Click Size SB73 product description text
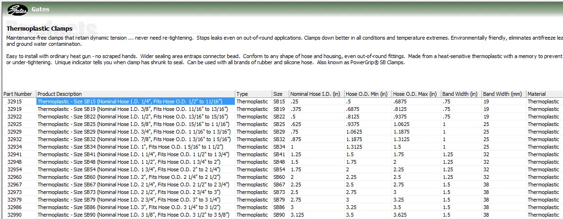Screen dimensions: 563x219 [x=130, y=192]
